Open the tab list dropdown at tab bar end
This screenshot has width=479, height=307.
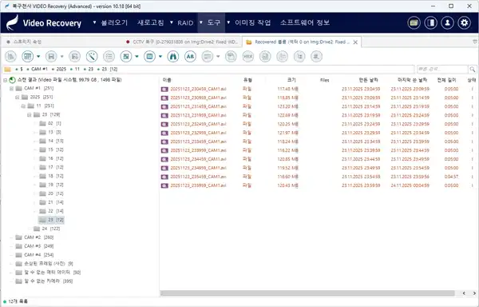[475, 42]
